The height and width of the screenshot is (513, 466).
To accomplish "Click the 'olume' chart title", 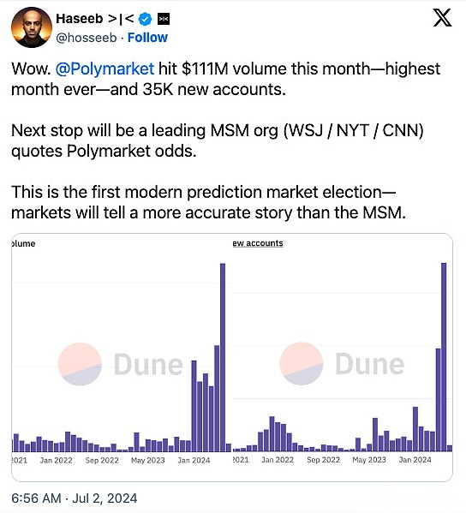I will pos(23,244).
